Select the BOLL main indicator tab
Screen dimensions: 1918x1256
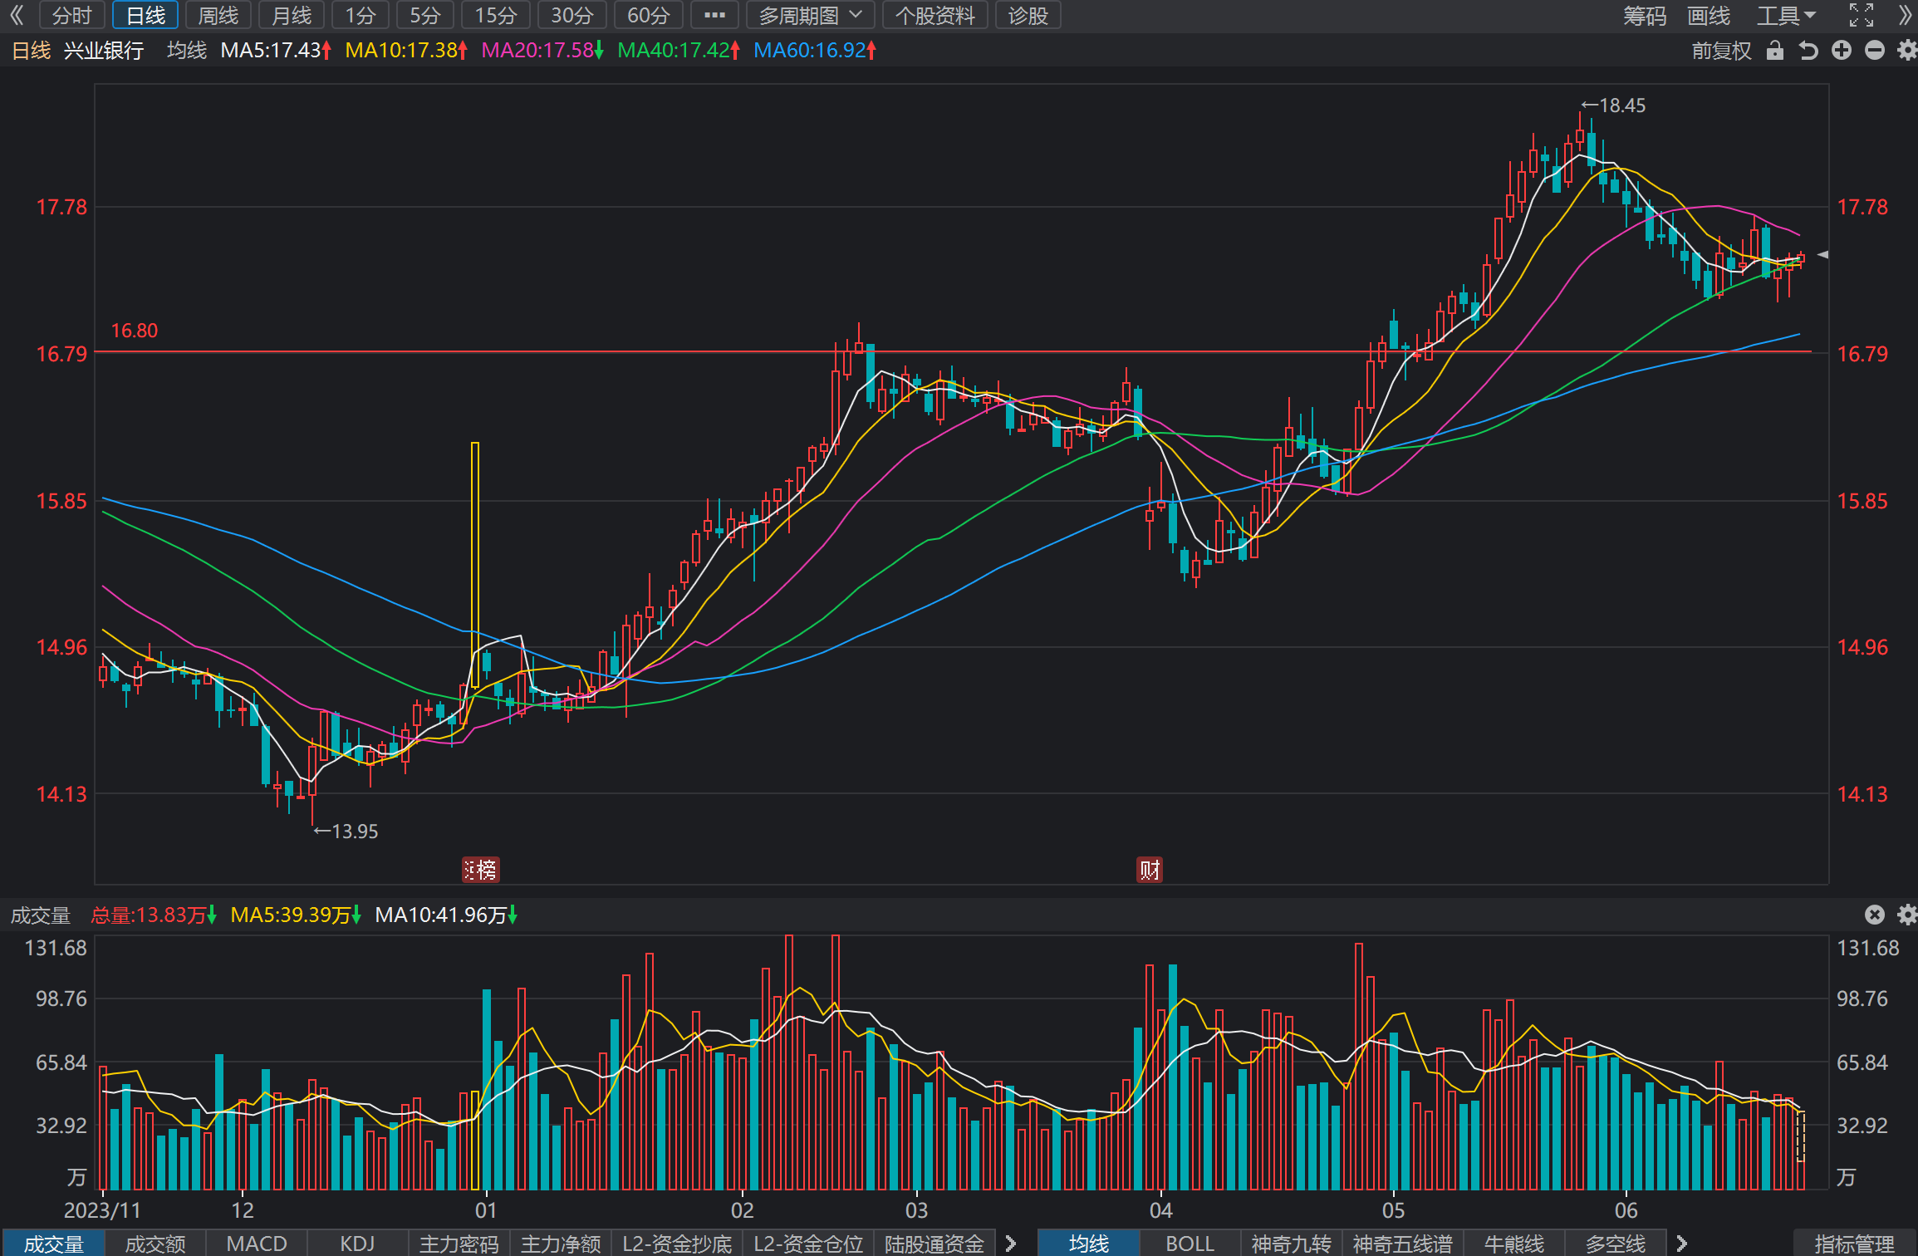click(x=1190, y=1243)
